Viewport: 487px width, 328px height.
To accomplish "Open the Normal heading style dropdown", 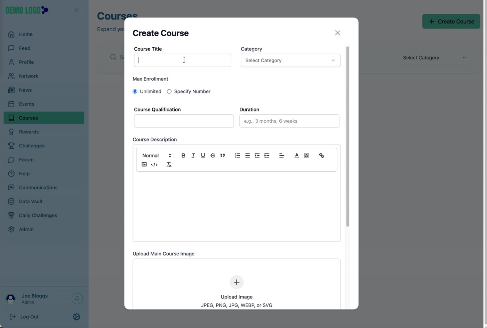I will click(157, 155).
